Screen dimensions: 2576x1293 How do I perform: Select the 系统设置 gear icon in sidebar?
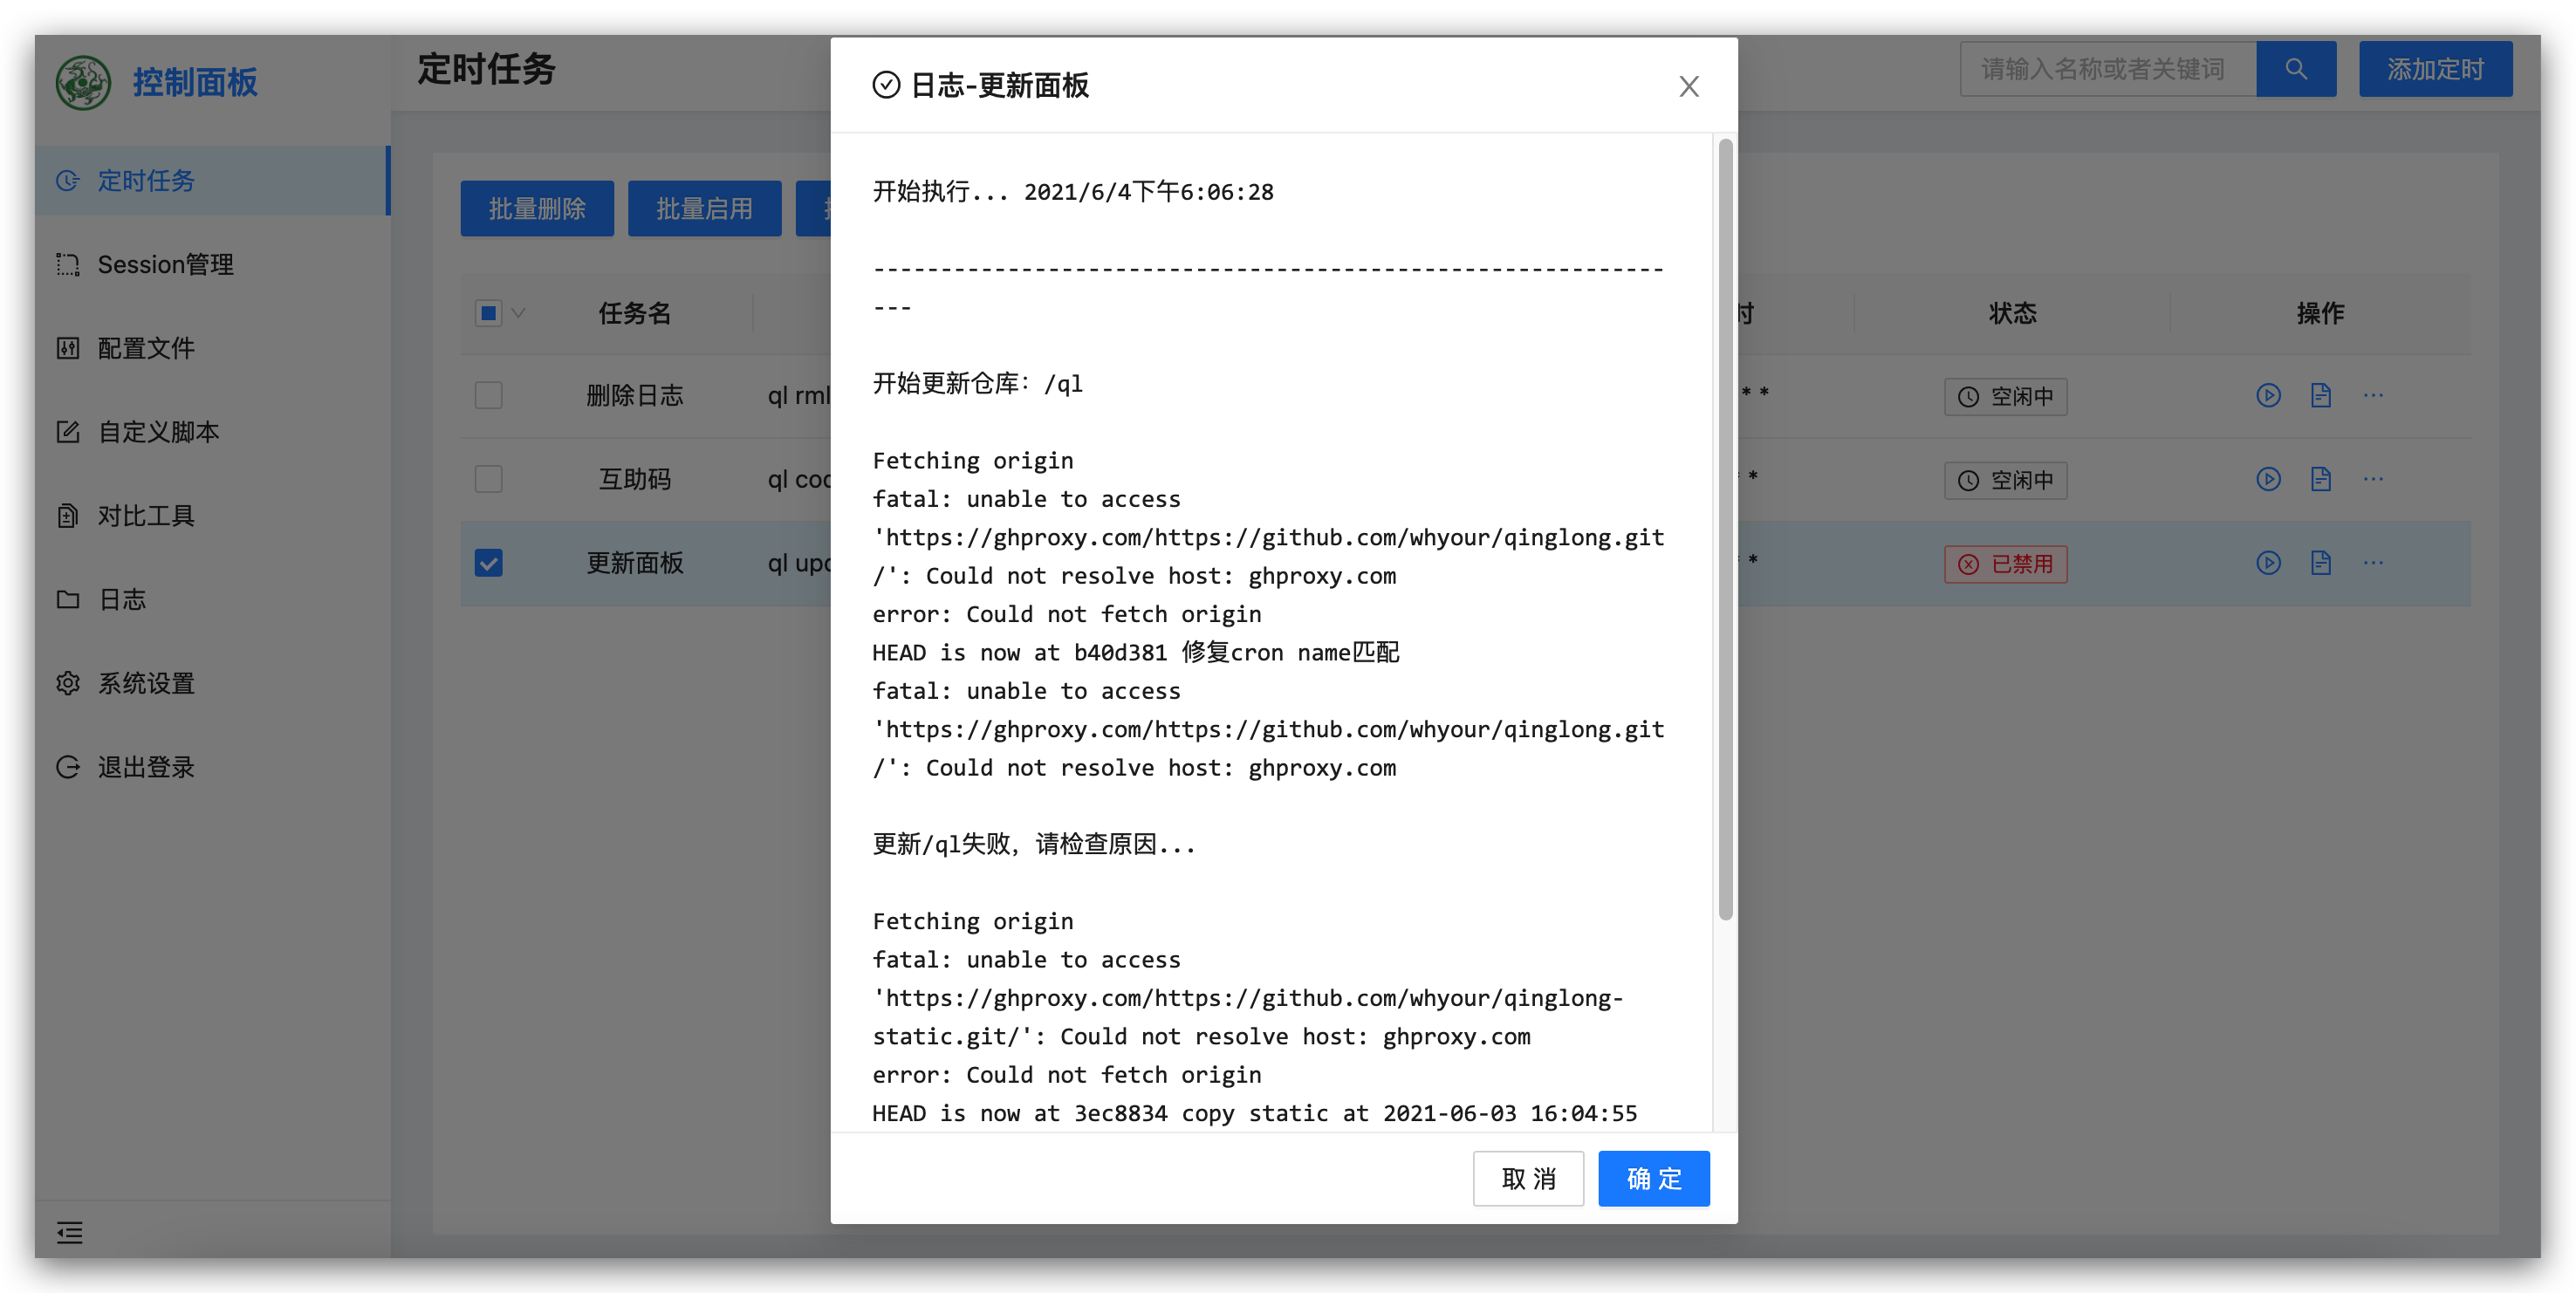coord(67,682)
